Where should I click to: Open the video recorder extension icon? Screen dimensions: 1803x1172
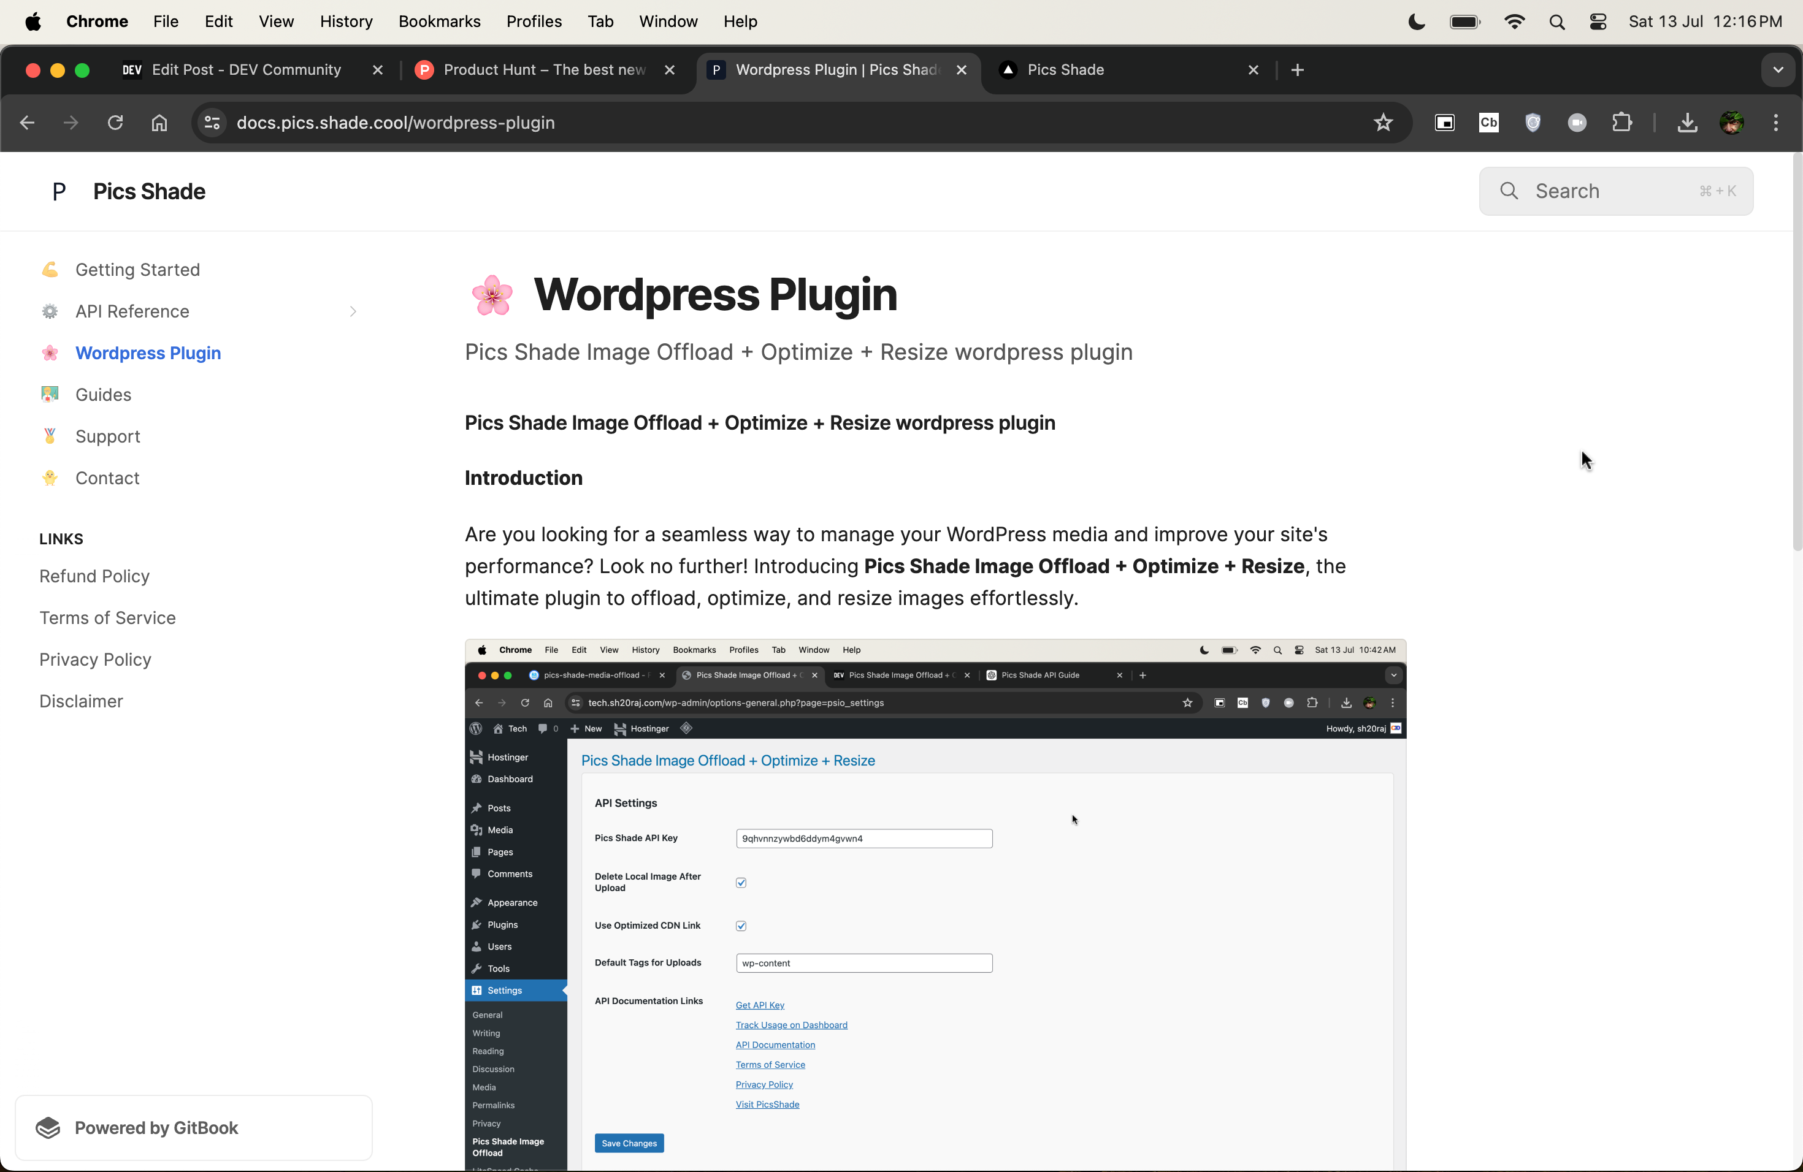click(1577, 123)
